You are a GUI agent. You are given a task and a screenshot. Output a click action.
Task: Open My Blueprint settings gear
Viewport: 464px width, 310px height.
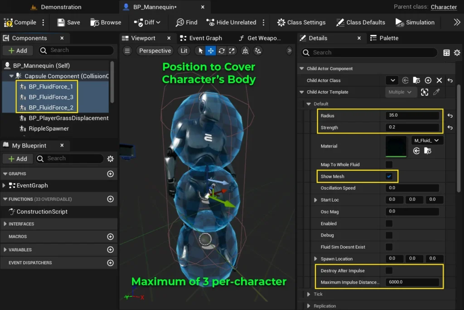(x=110, y=158)
